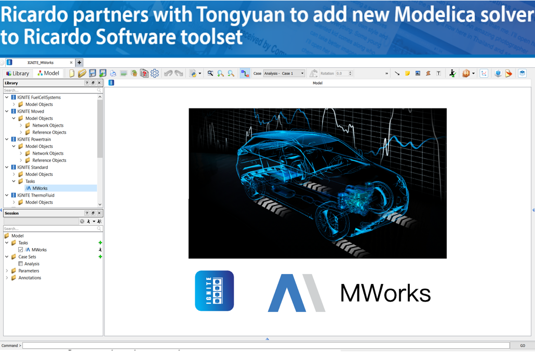Click the orange hexagon grid icon
Image resolution: width=535 pixels, height=355 pixels.
point(466,73)
